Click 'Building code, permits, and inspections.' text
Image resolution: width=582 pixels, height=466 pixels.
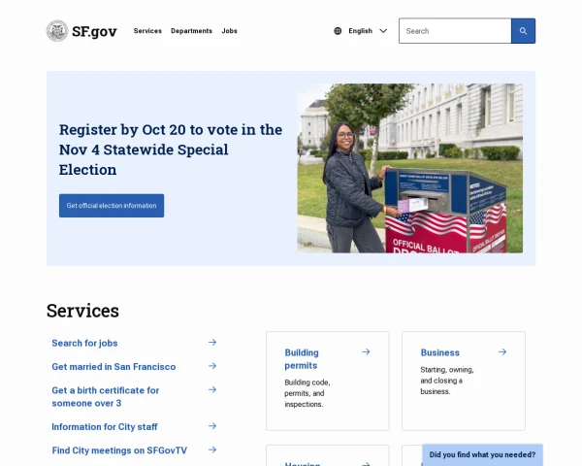tap(307, 393)
